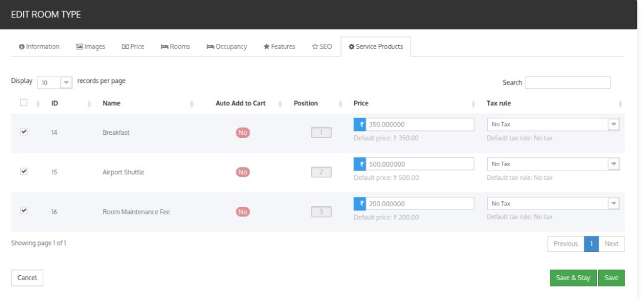Uncheck the Breakfast row checkbox
The width and height of the screenshot is (642, 299).
[x=24, y=132]
